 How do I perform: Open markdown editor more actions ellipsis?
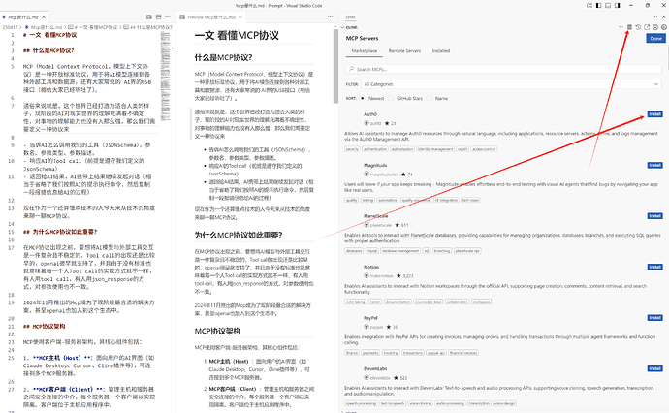168,17
